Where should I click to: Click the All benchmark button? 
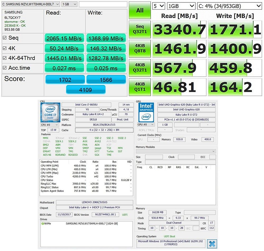pos(140,10)
